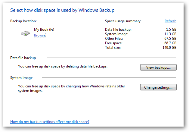The image size is (189, 132).
Task: Click the Total size label
Action: point(113,48)
